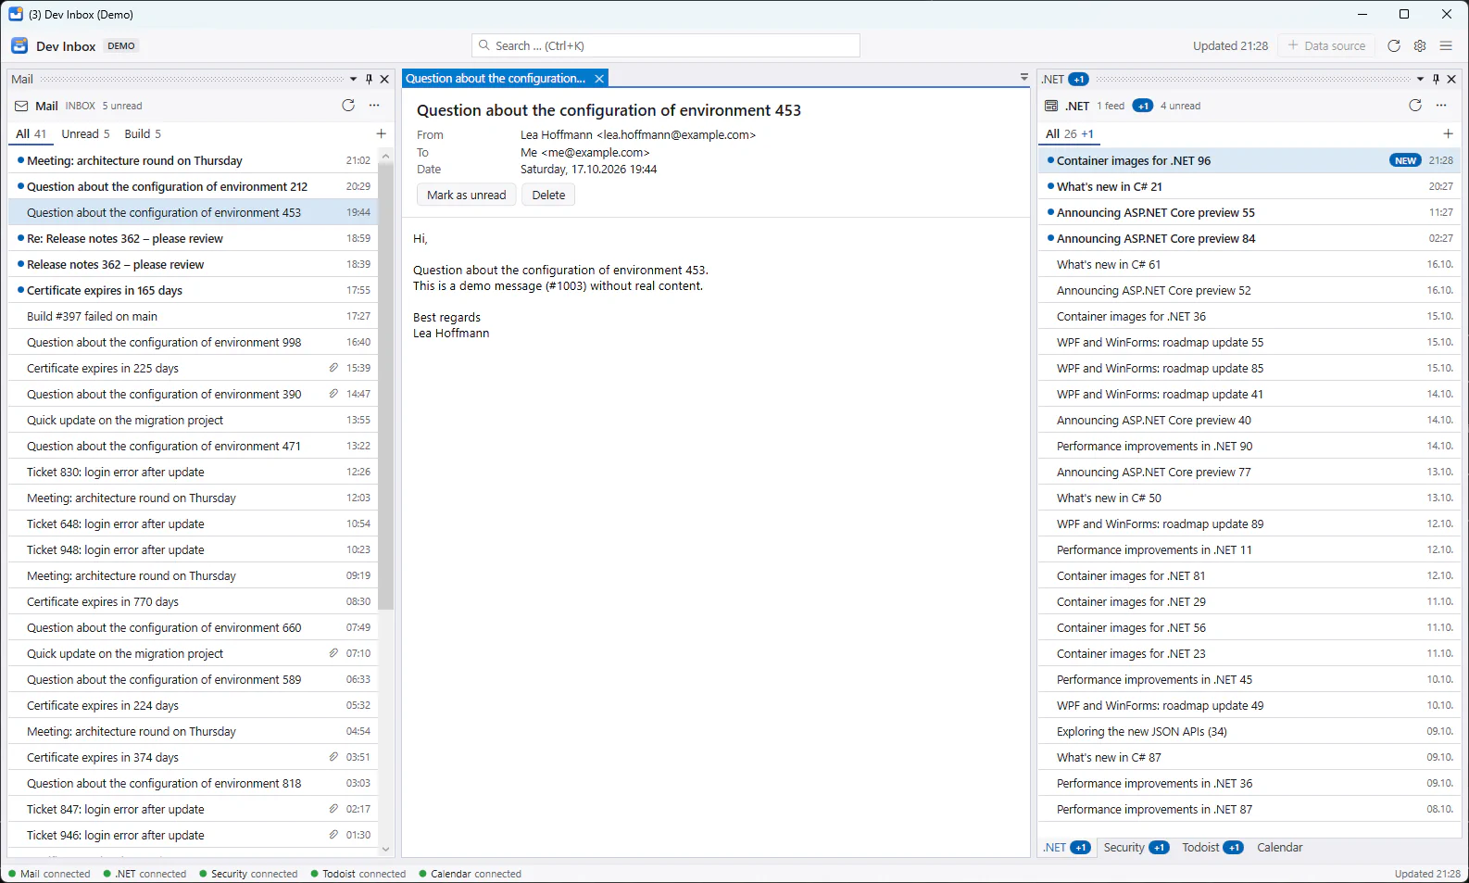
Task: Open .NET panel dropdown arrow
Action: [1420, 79]
